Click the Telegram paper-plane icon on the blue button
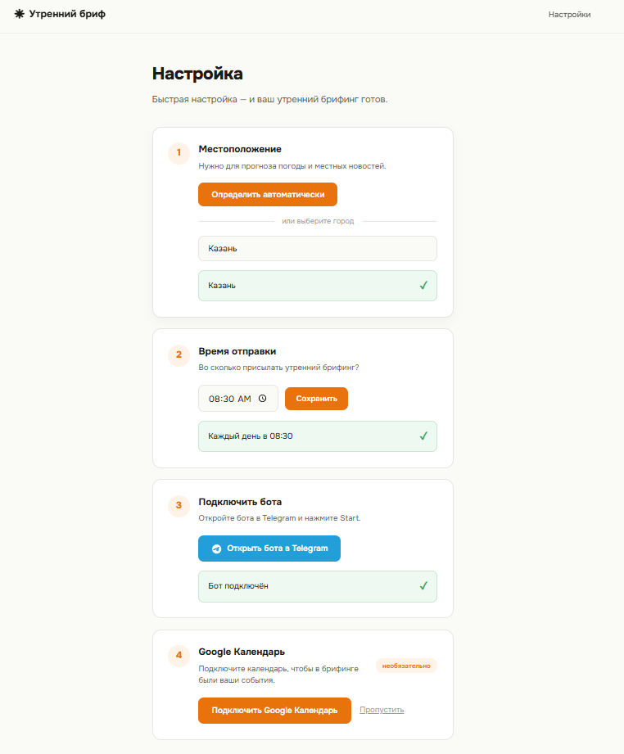 coord(216,549)
